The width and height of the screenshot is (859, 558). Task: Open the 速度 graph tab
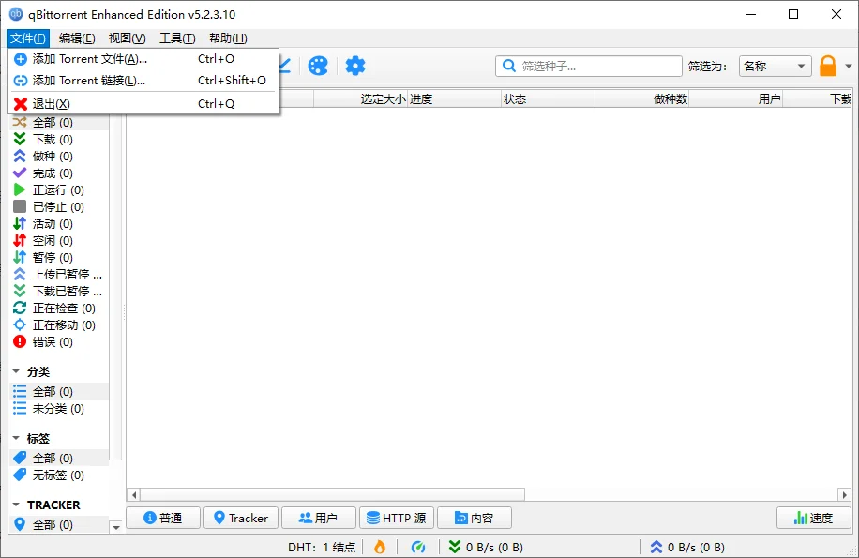coord(814,518)
